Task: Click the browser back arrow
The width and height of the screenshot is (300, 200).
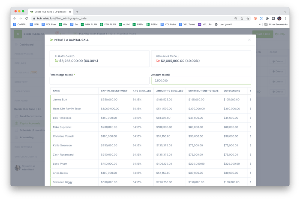Action: pos(15,18)
